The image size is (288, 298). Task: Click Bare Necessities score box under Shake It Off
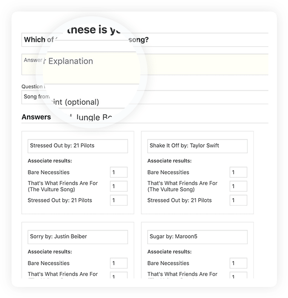[x=238, y=172]
